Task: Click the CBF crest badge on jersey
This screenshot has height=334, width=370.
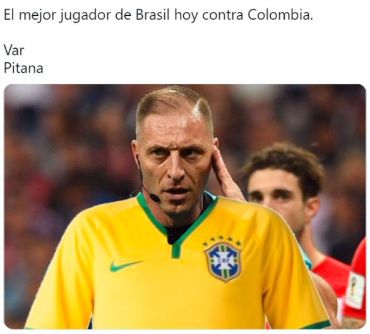Action: (223, 262)
